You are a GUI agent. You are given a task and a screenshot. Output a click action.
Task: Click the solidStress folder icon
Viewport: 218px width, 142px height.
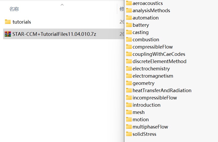(x=129, y=134)
